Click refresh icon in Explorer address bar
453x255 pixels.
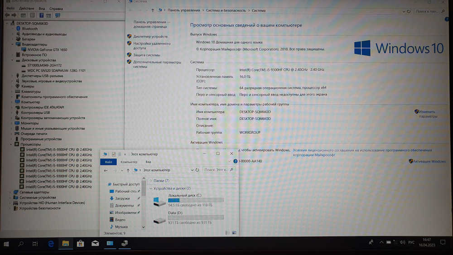coord(197,170)
